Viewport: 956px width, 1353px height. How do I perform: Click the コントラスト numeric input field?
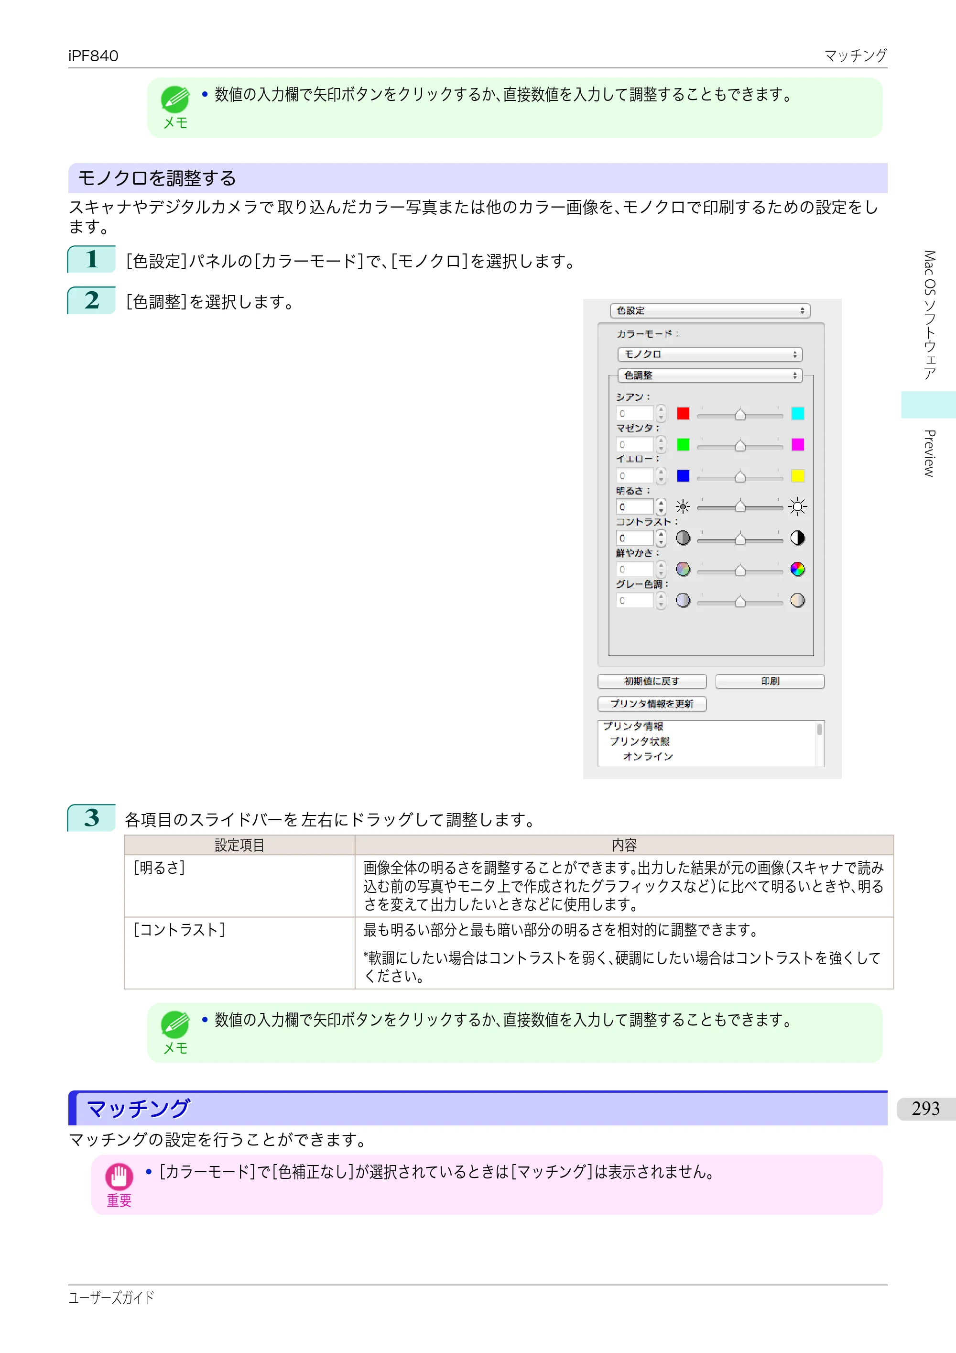pyautogui.click(x=635, y=538)
